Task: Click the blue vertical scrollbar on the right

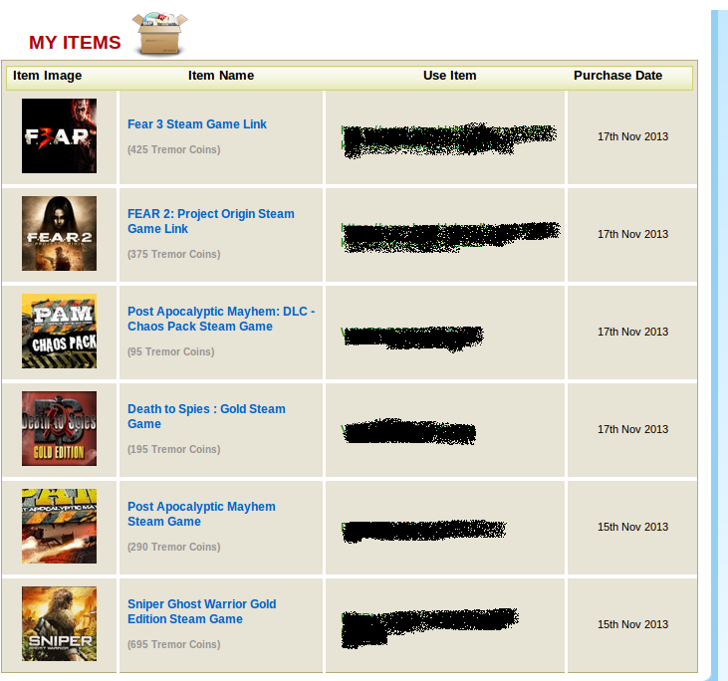Action: tap(721, 339)
